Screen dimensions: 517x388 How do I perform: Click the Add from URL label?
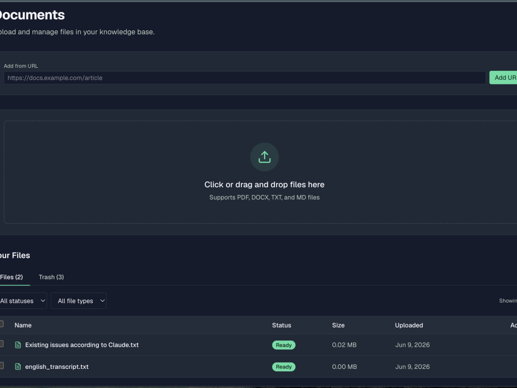coord(21,66)
